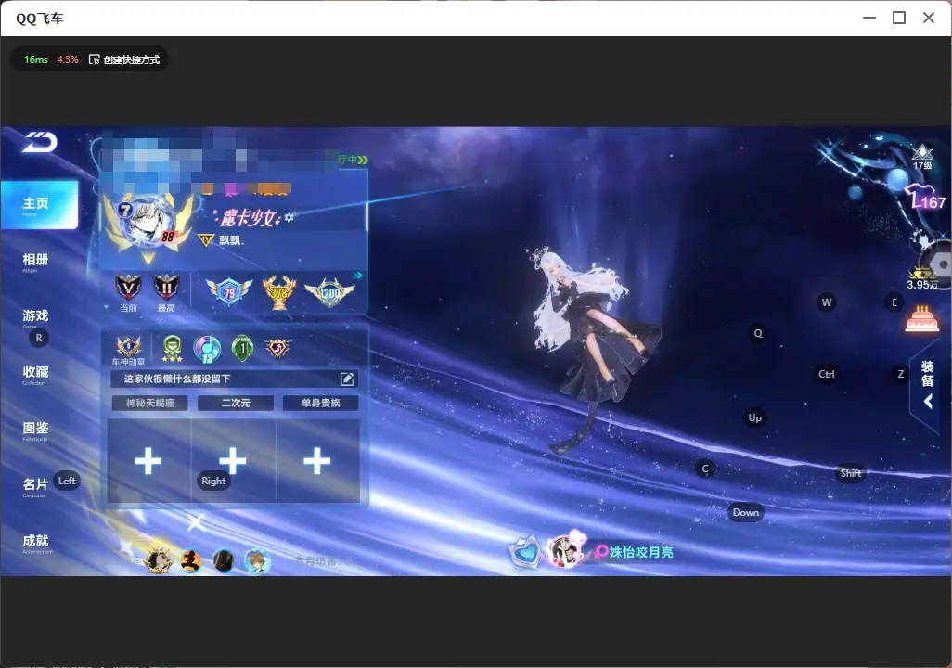
Task: Open the 成就 achievement tab
Action: 35,543
